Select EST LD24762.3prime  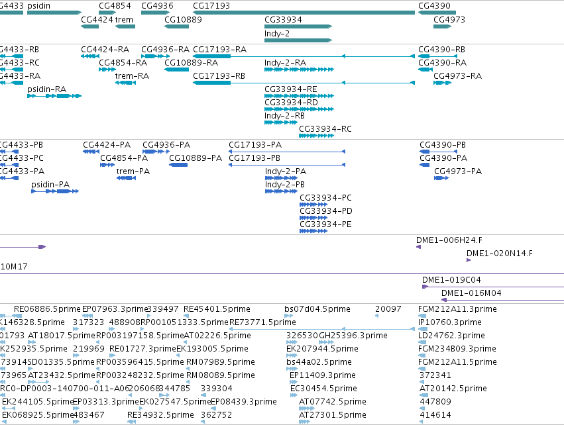click(452, 336)
